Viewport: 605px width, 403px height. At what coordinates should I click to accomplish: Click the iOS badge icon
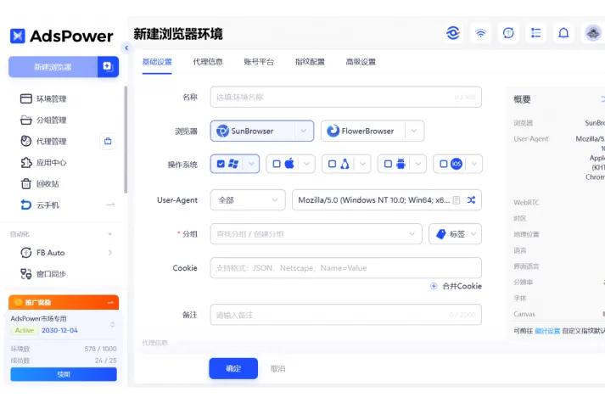457,164
